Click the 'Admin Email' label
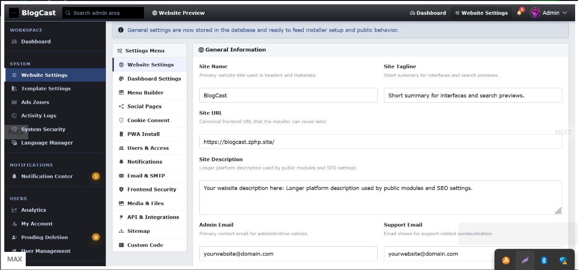The width and height of the screenshot is (578, 270). [217, 225]
